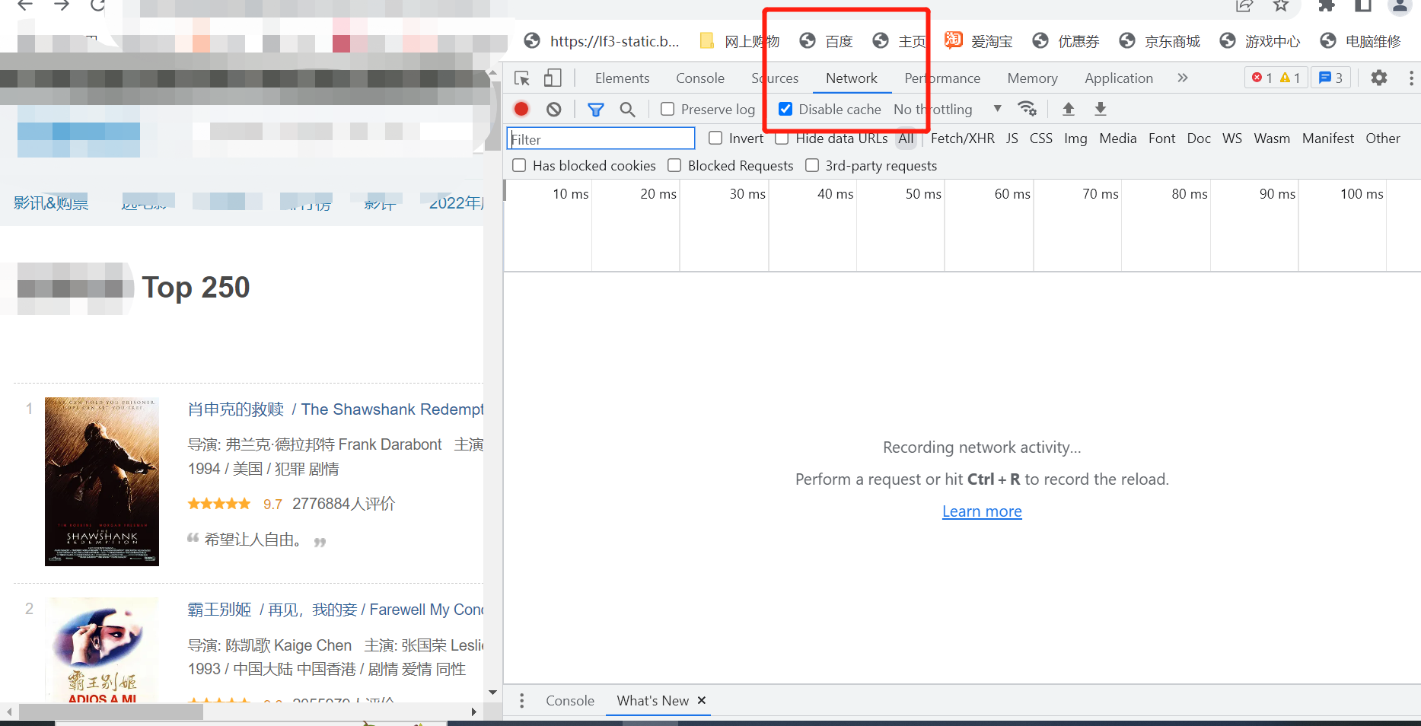The image size is (1421, 726).
Task: Filter requests by Fetch/XHR
Action: tap(963, 139)
